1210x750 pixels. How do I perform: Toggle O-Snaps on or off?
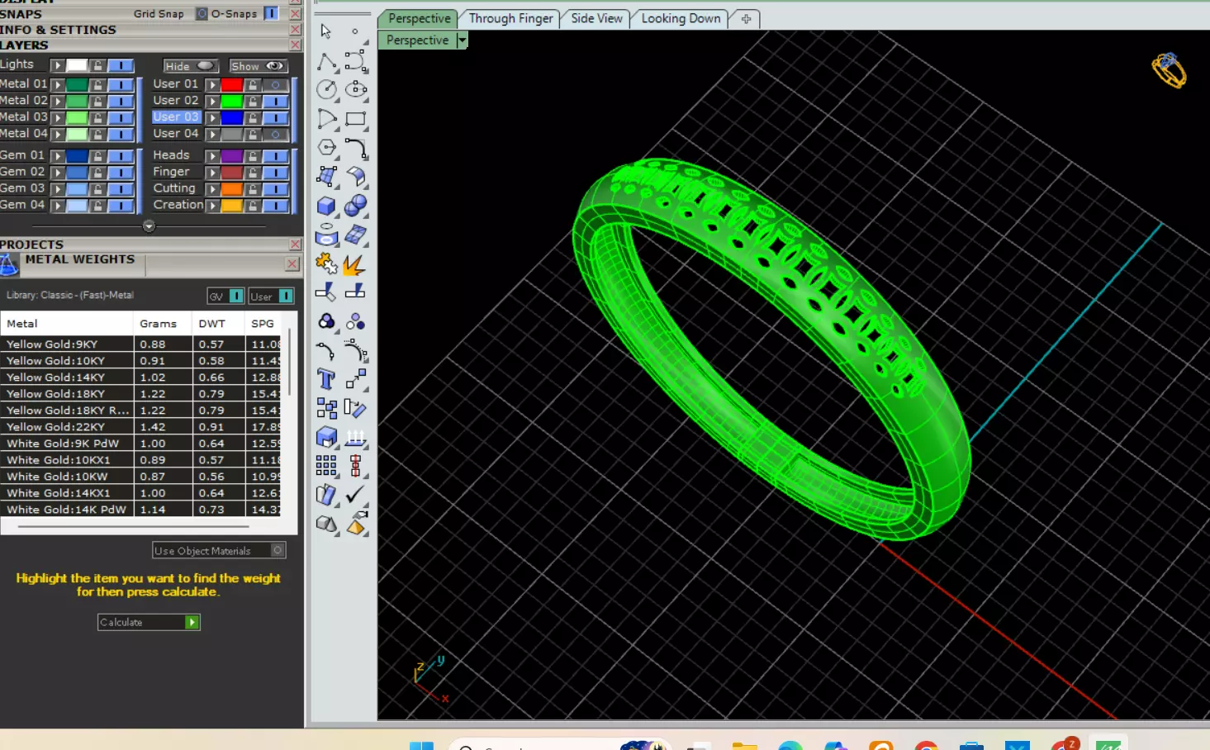[271, 13]
